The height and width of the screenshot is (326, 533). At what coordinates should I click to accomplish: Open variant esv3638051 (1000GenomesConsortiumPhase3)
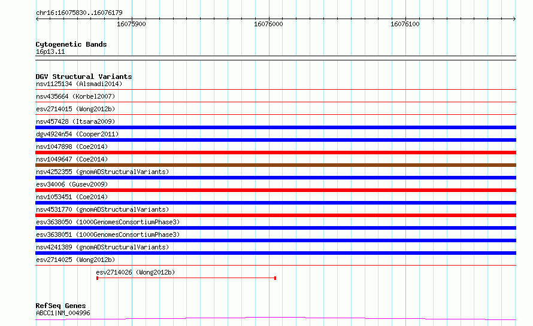coord(108,234)
